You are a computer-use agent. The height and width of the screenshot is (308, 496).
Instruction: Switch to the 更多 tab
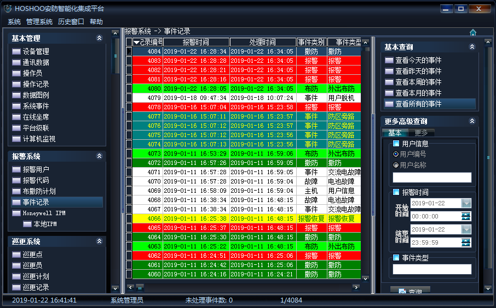[421, 133]
